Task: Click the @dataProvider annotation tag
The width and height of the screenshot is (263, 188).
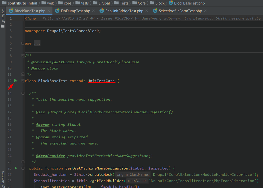Action: point(50,156)
